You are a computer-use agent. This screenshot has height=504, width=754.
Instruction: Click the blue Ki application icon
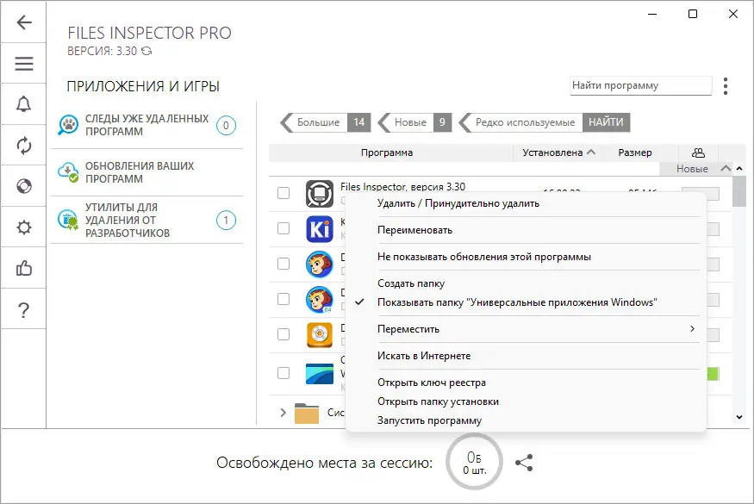tap(320, 229)
